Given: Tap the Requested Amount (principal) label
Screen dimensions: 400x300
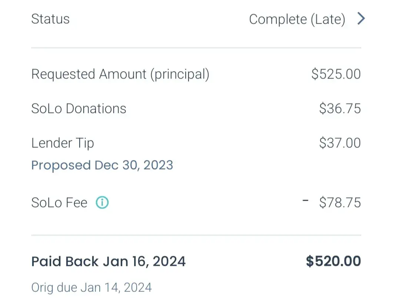Looking at the screenshot, I should (120, 74).
